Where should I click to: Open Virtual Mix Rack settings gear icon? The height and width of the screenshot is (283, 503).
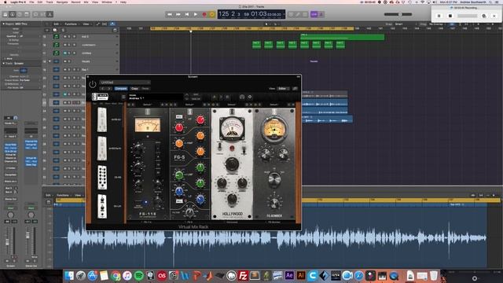[250, 97]
